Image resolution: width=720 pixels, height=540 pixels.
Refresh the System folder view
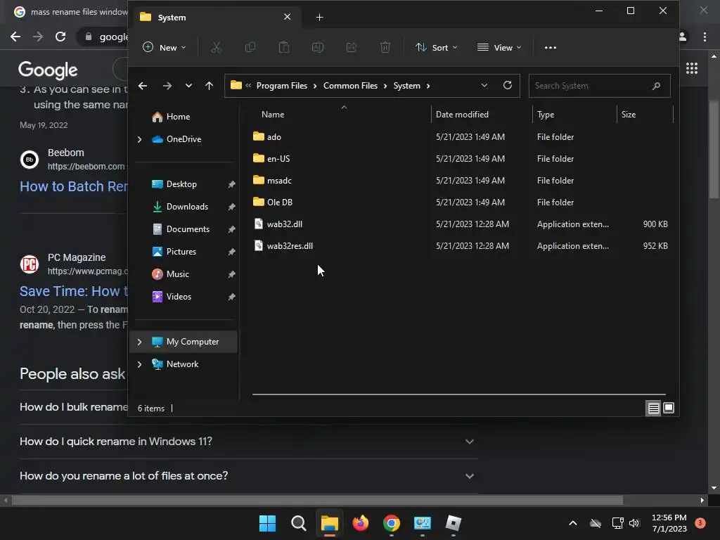coord(508,85)
